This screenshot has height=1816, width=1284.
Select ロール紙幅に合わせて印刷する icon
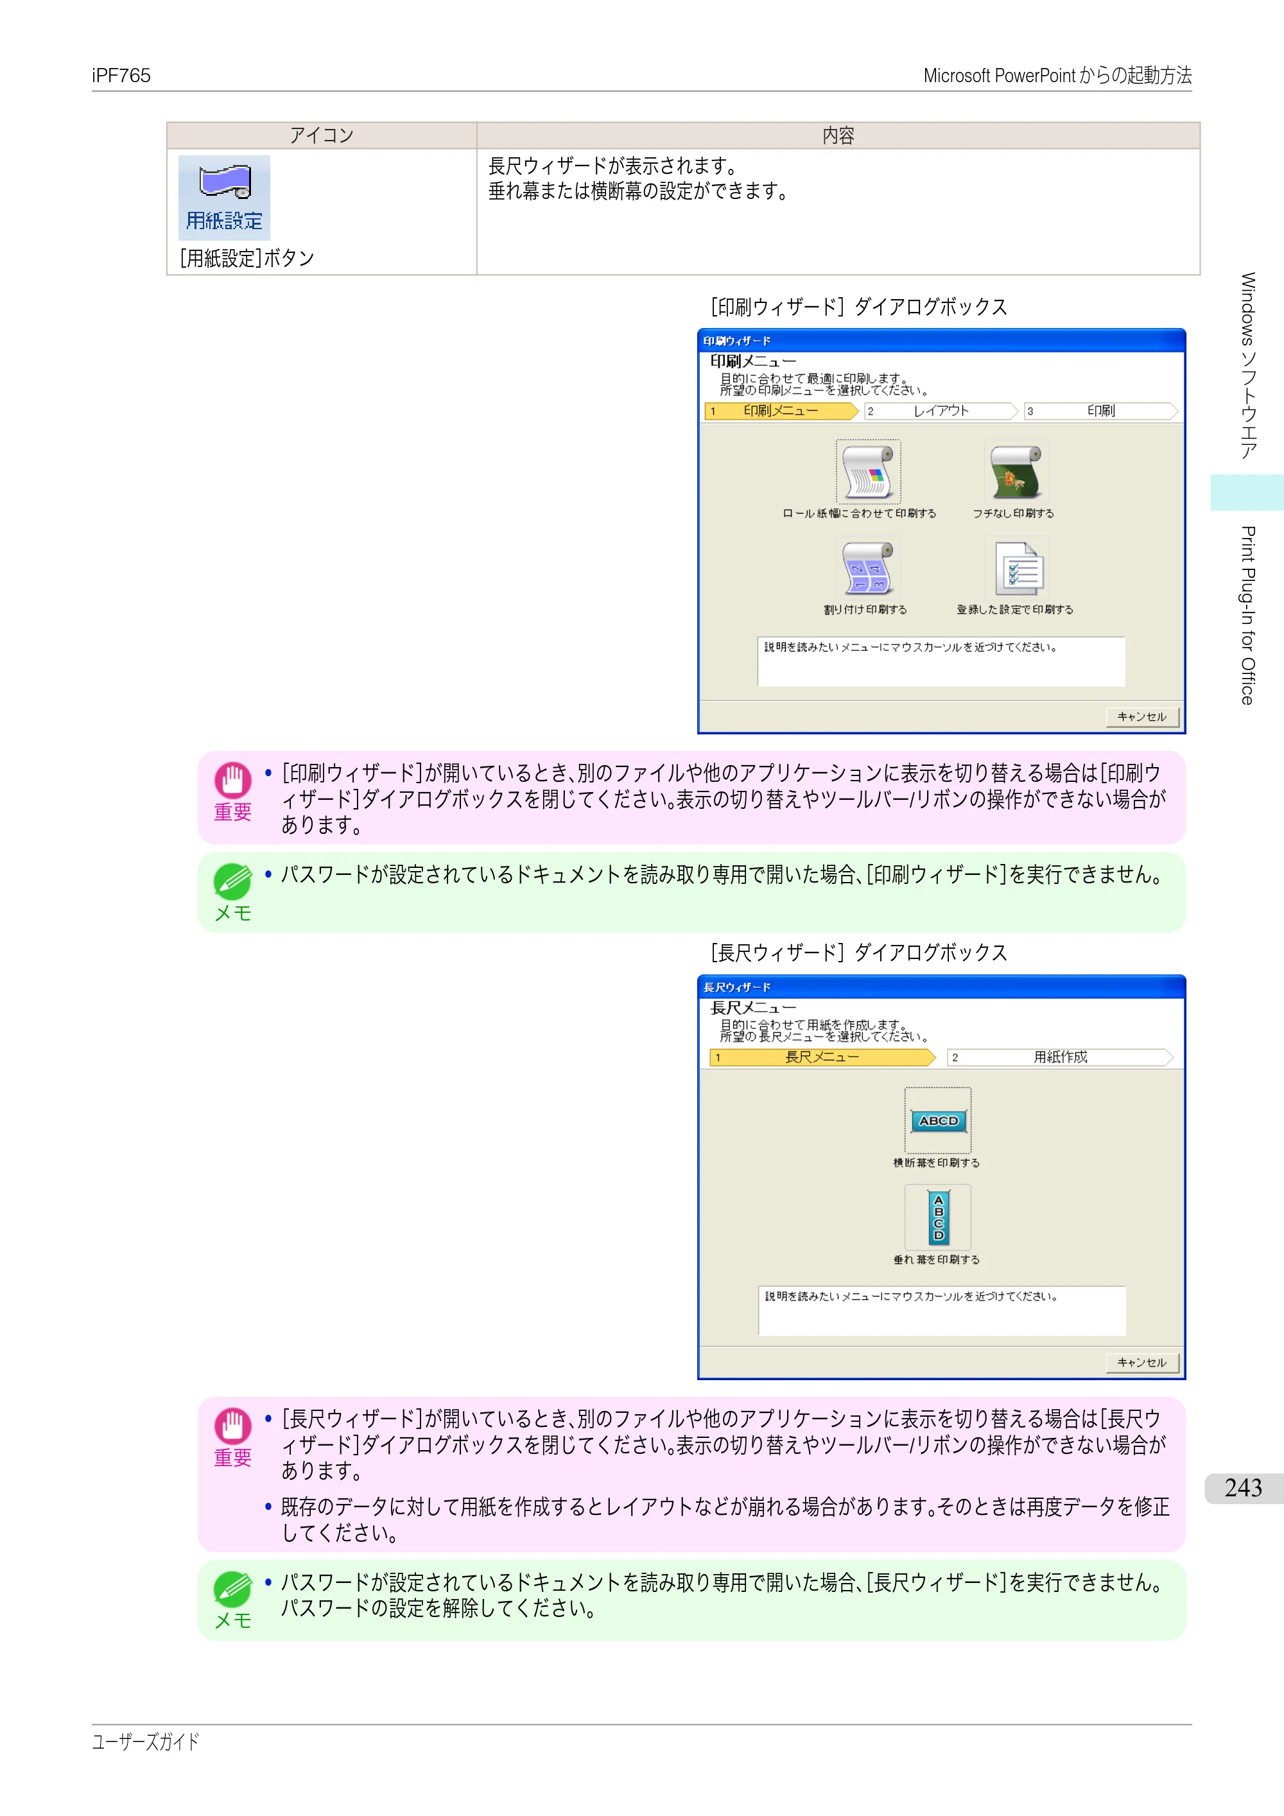pos(868,472)
